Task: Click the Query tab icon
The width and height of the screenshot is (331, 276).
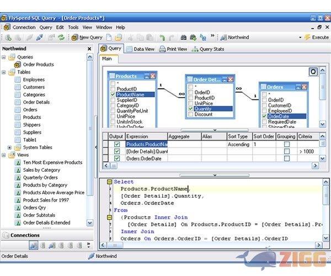Action: point(104,49)
